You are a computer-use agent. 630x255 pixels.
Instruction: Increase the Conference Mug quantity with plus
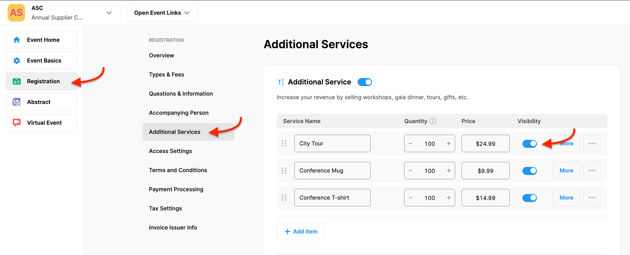pos(448,171)
